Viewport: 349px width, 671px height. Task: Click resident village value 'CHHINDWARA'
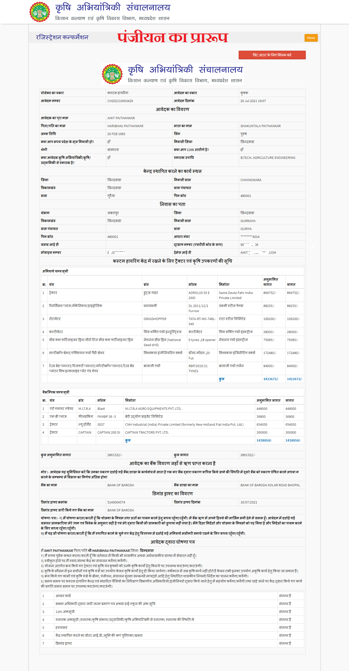251,180
